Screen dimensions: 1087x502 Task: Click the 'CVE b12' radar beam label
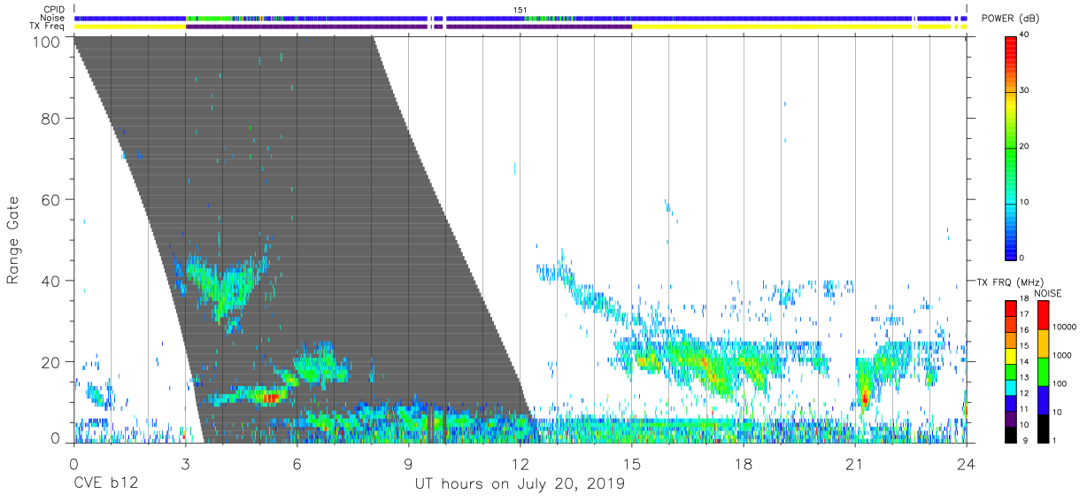105,484
